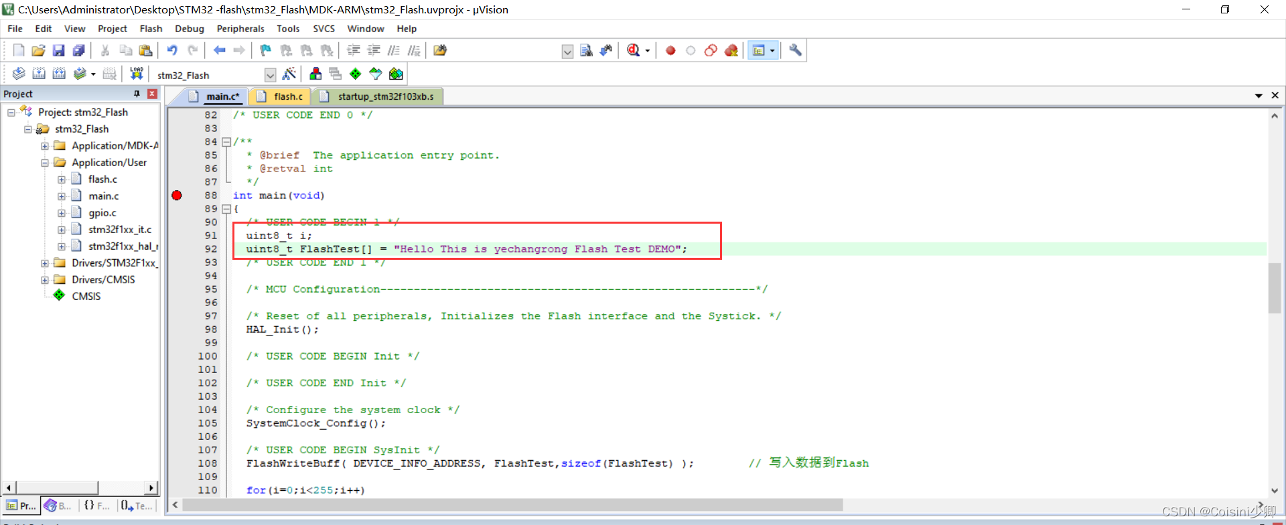Close the active editor tab
Viewport: 1286px width, 525px height.
click(1275, 96)
